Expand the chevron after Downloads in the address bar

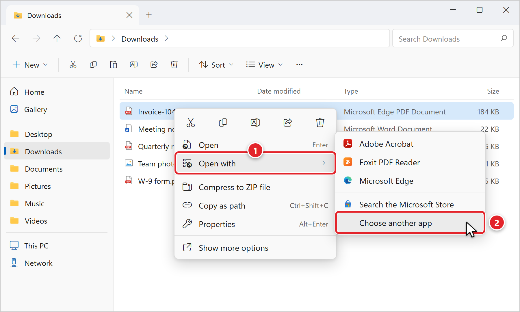[166, 38]
